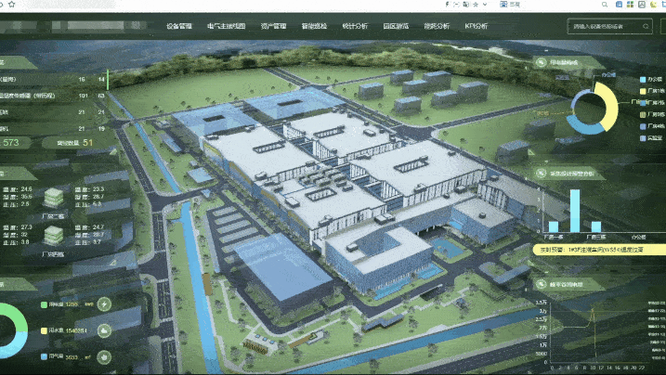
Task: Toggle the 实验室 legend swatch
Action: click(x=643, y=138)
